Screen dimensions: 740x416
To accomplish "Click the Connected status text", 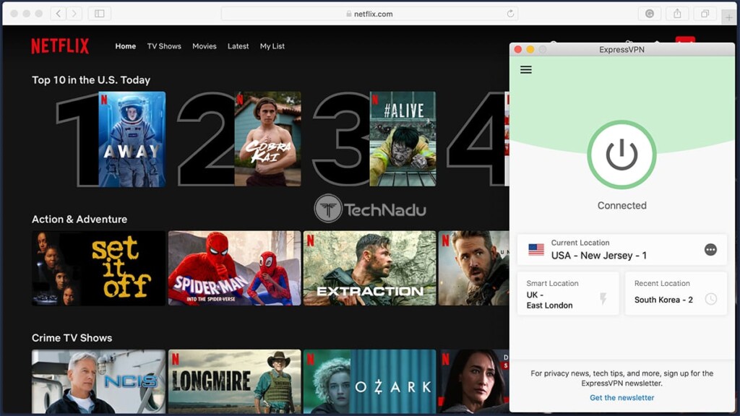I will [621, 206].
